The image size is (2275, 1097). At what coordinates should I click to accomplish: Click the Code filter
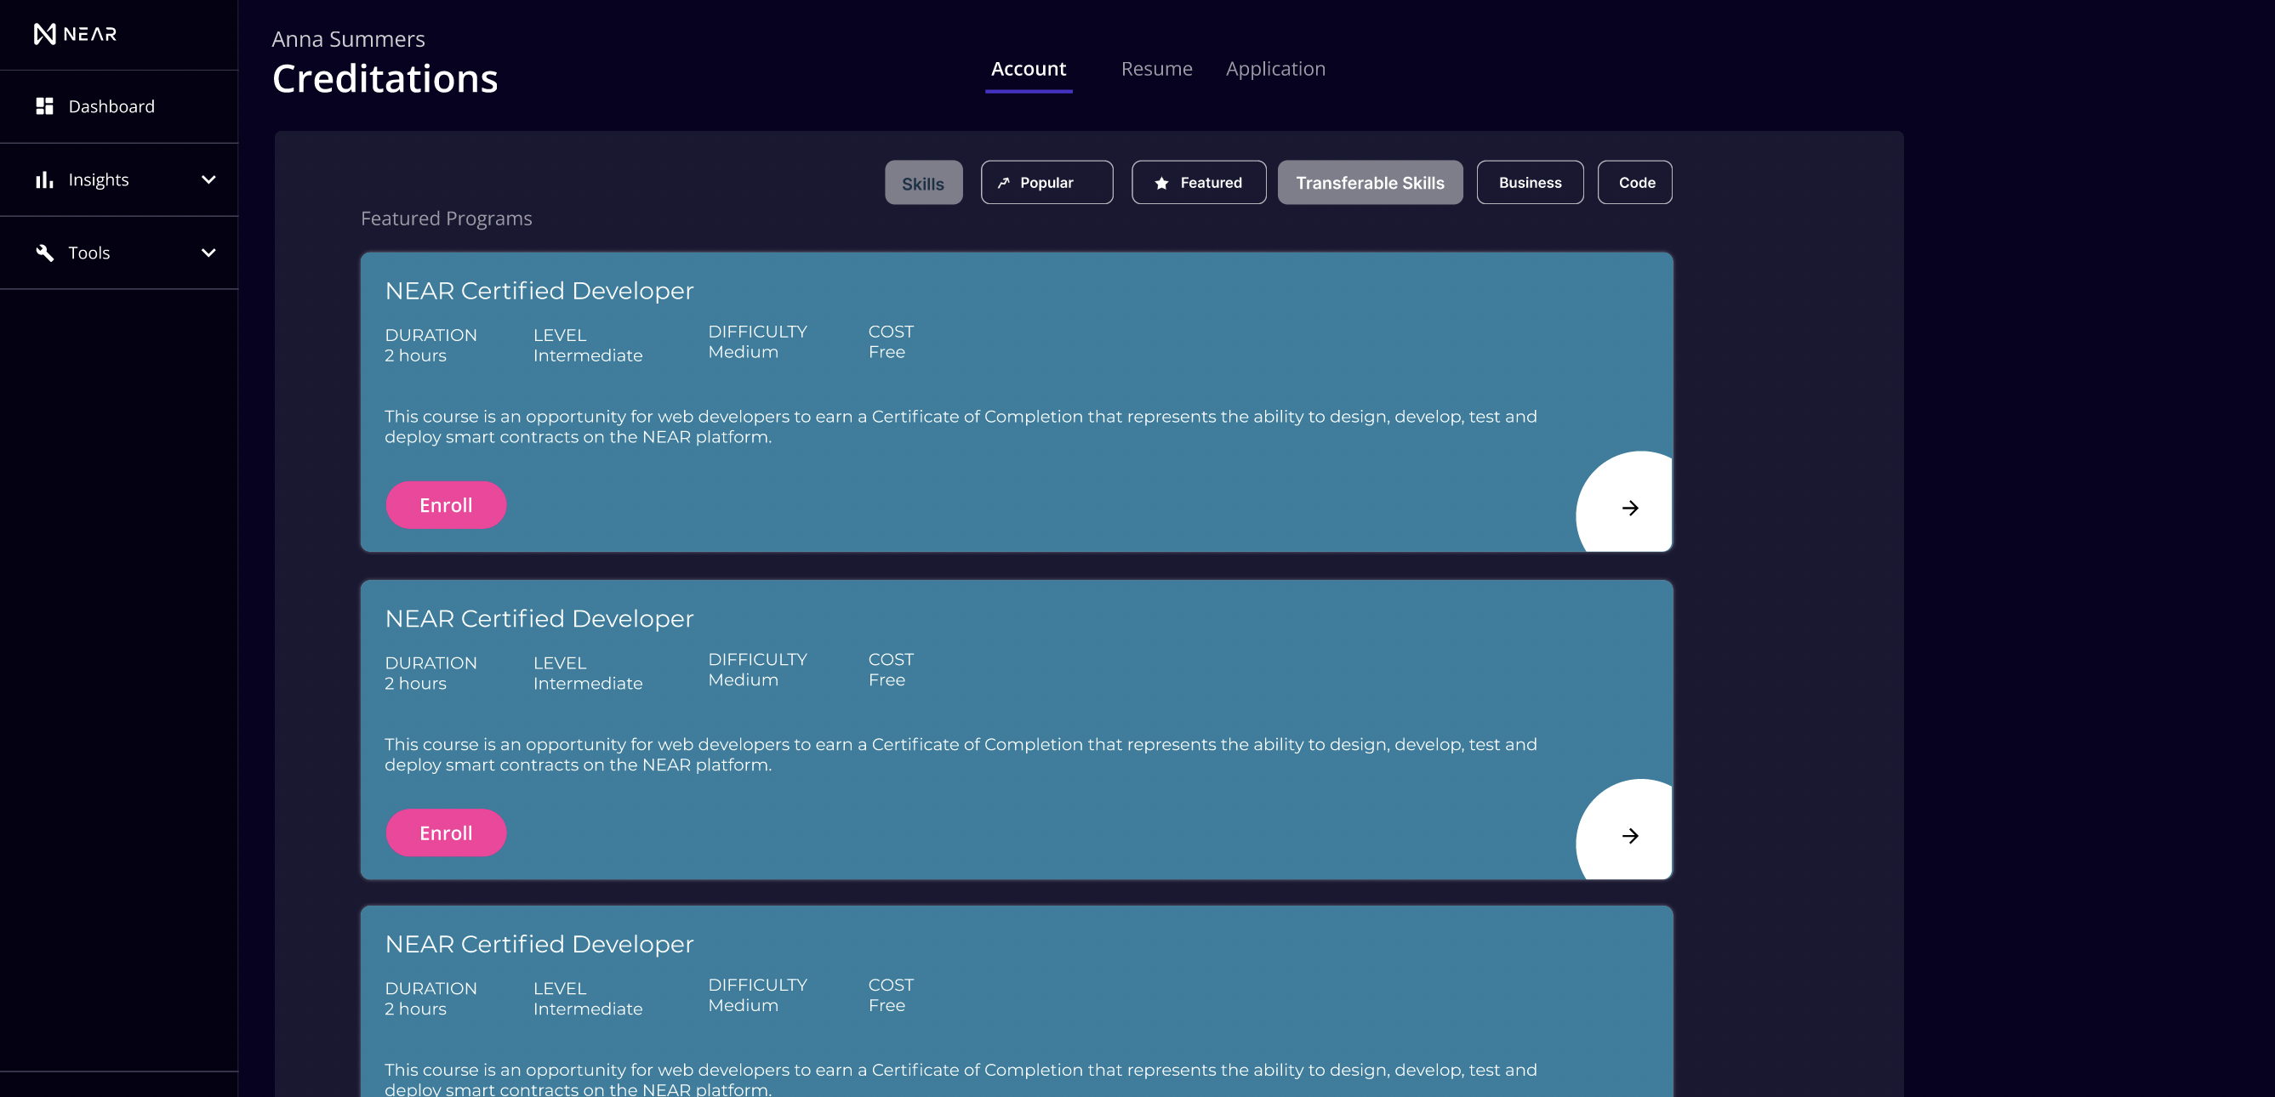point(1634,182)
